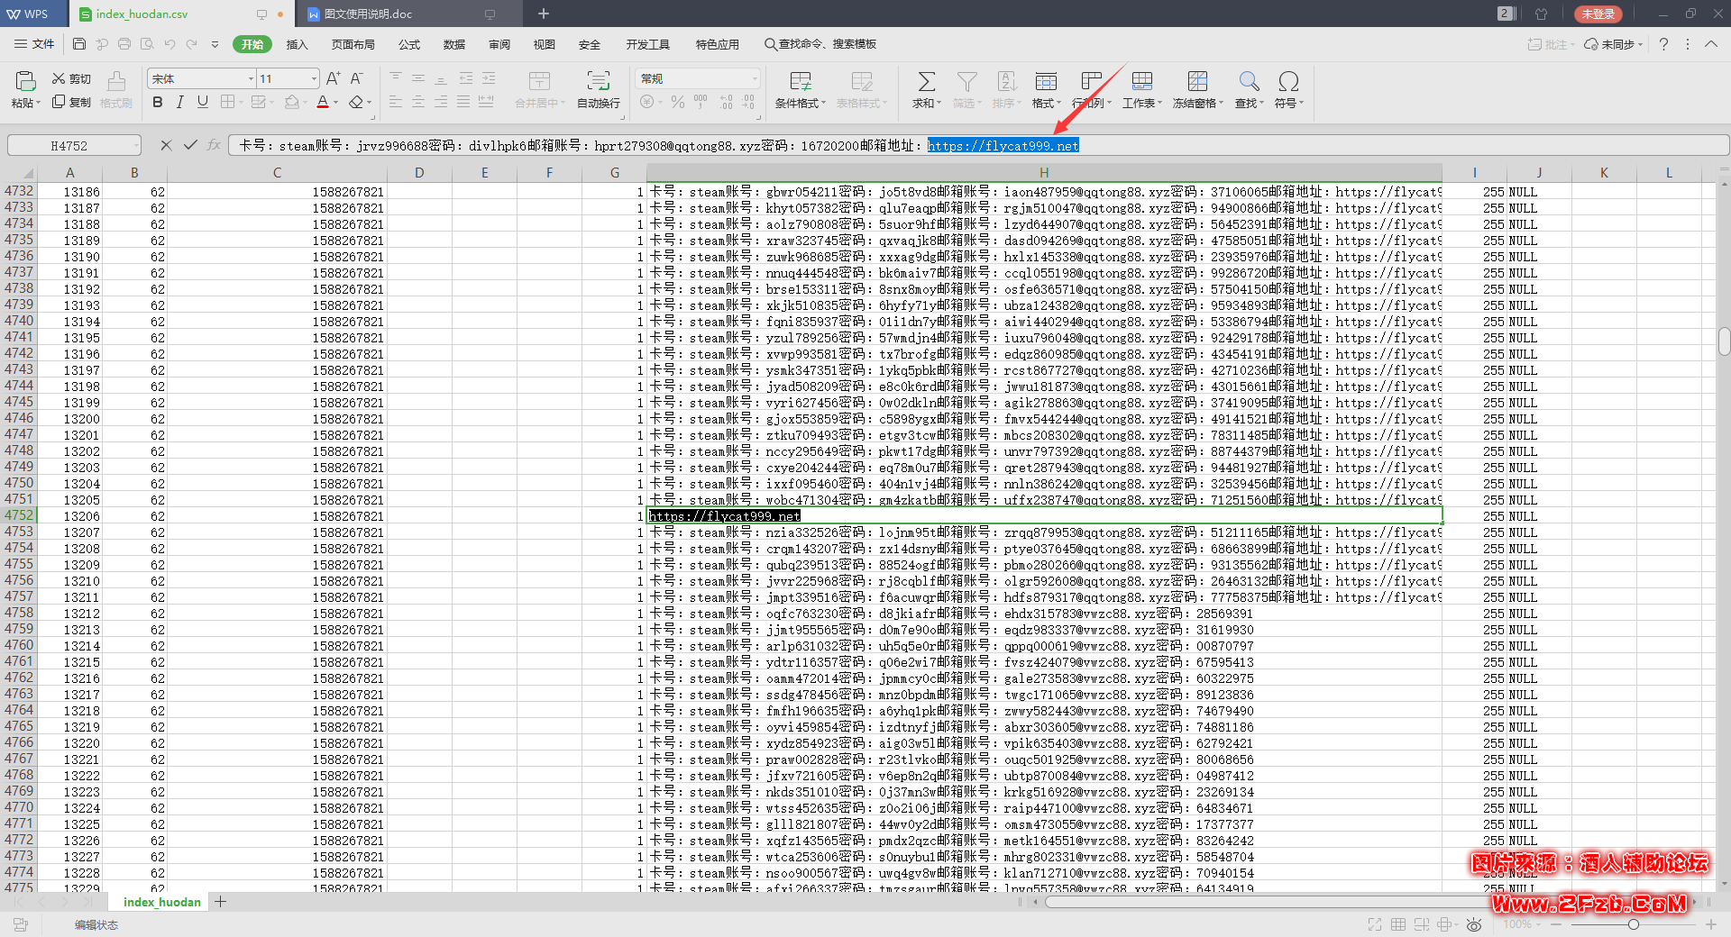The image size is (1731, 937).
Task: Expand the quick access toolbar customize arrow
Action: (x=215, y=44)
